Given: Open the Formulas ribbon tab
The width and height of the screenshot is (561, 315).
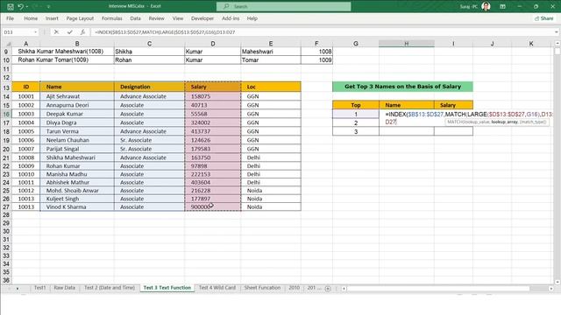Looking at the screenshot, I should coord(111,18).
